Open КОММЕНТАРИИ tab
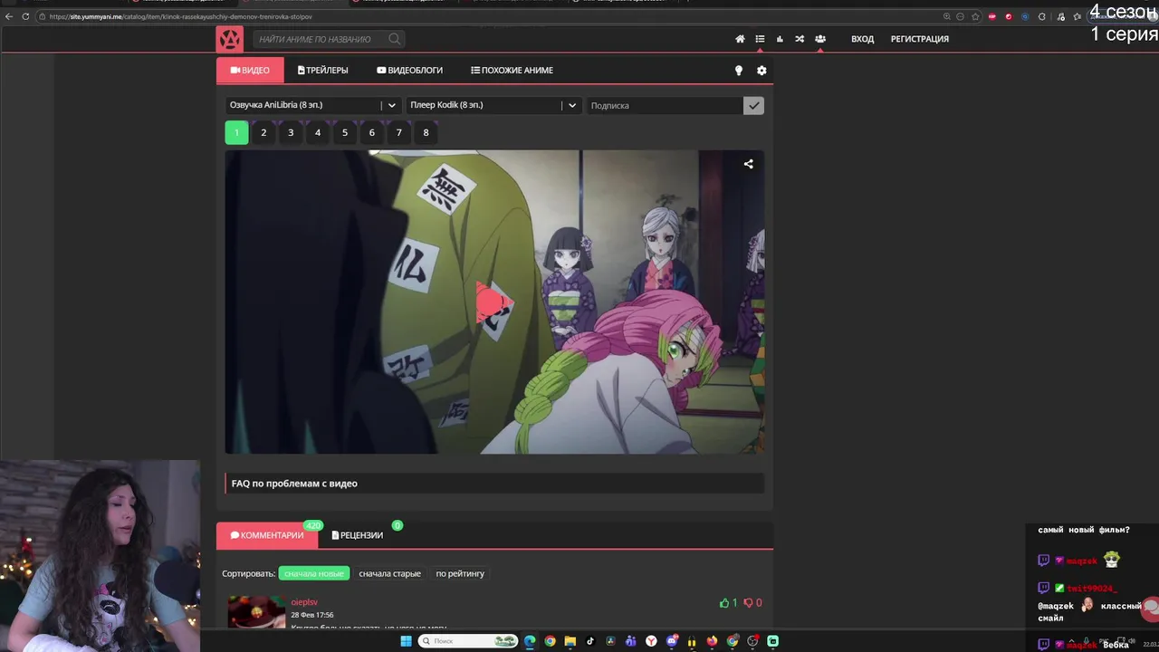 pyautogui.click(x=267, y=535)
